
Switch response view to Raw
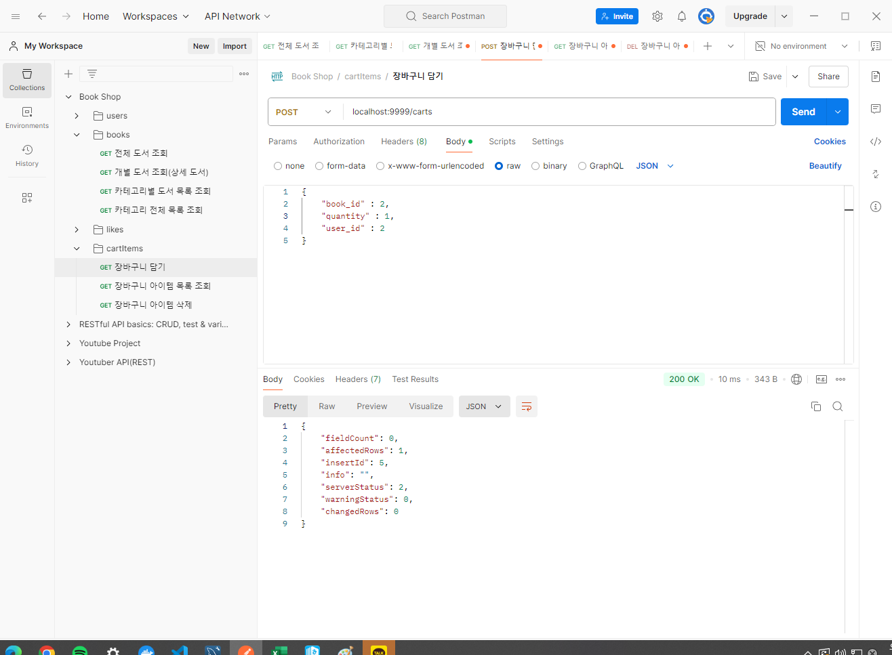pyautogui.click(x=327, y=406)
